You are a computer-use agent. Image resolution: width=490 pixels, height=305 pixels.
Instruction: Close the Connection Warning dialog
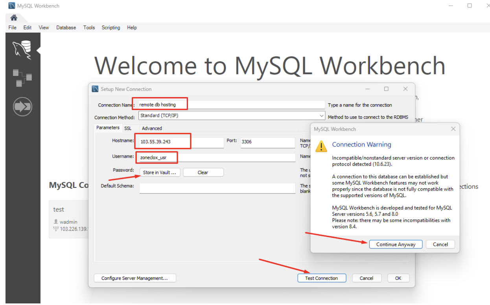point(453,129)
